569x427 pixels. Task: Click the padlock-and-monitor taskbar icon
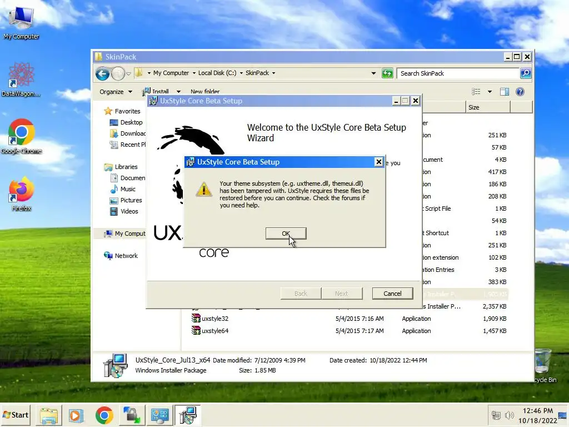click(131, 415)
